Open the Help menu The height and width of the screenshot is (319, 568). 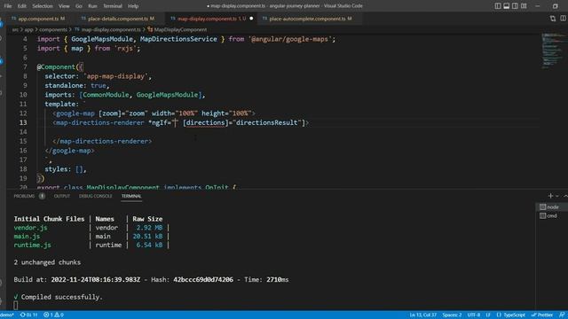coord(133,6)
